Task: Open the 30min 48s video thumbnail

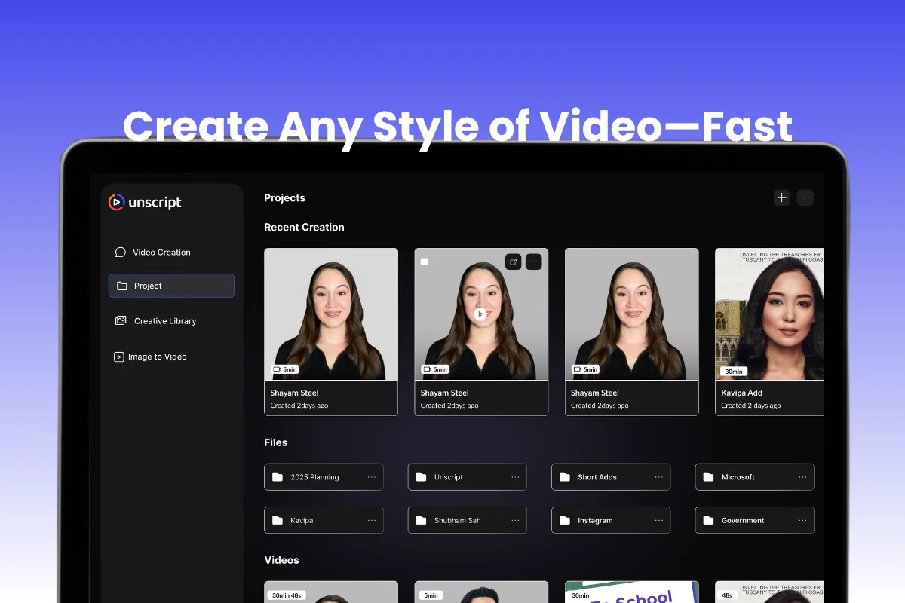Action: (x=331, y=592)
